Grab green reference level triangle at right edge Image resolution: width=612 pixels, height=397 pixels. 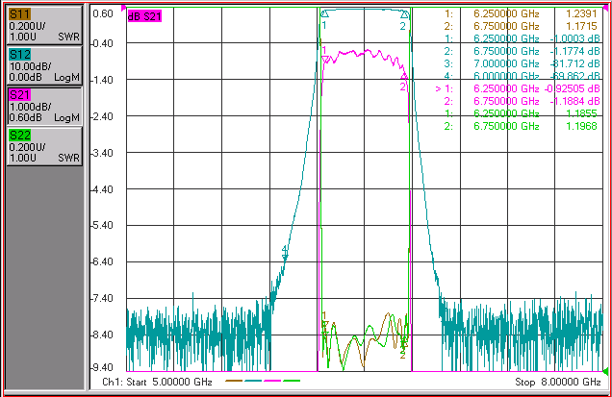(x=605, y=370)
